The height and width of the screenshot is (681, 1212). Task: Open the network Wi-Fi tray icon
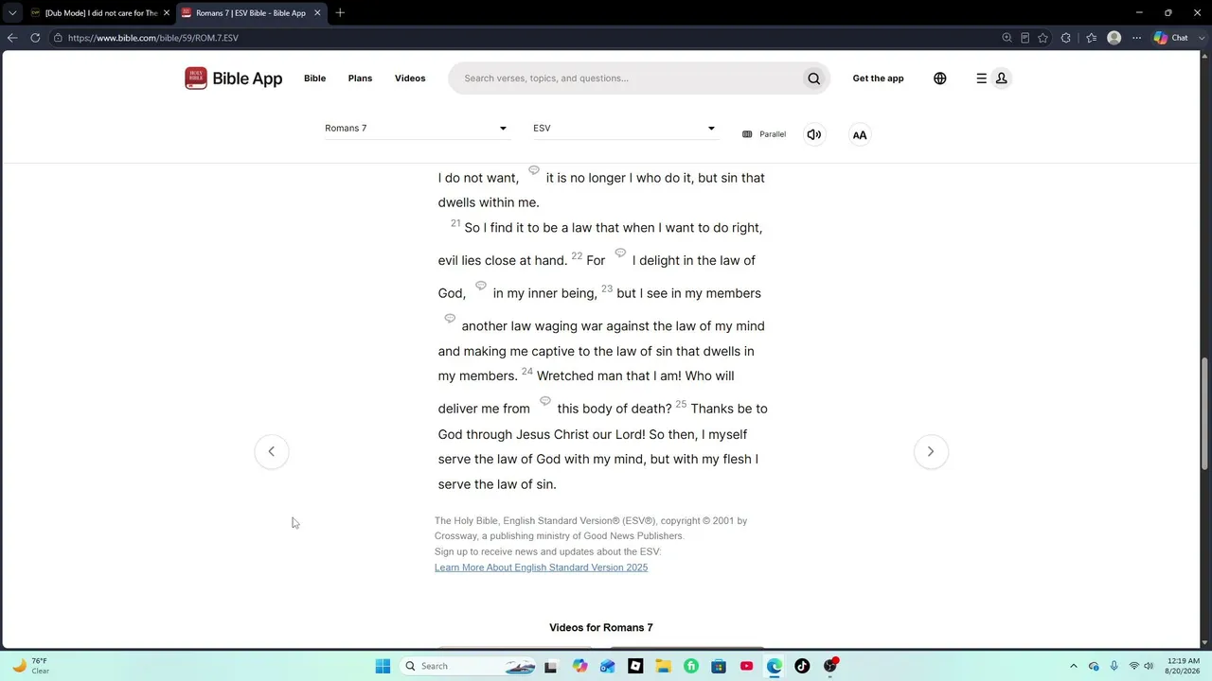tap(1133, 666)
